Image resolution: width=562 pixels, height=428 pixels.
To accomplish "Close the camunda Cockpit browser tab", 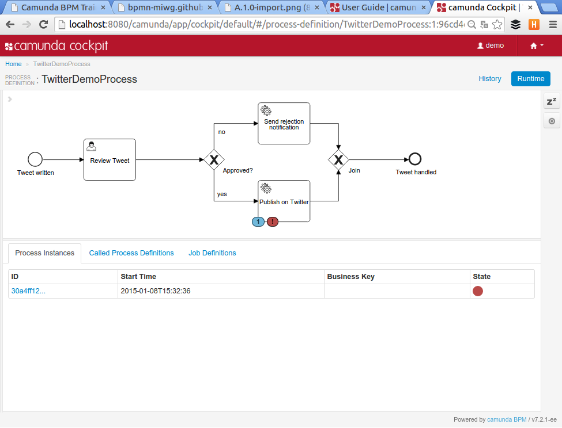I will click(530, 7).
